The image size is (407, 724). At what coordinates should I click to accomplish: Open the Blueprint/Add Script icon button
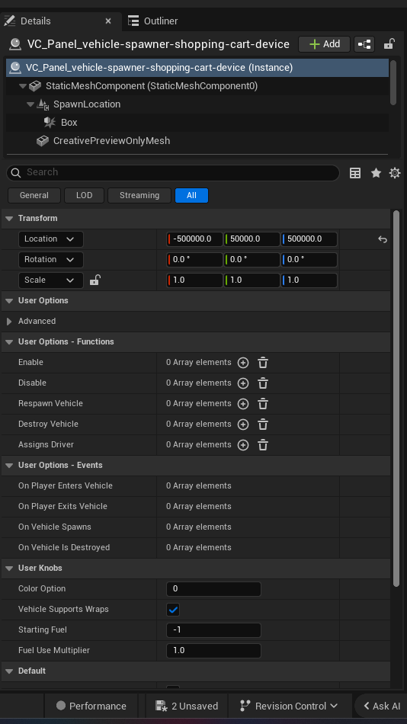click(364, 44)
